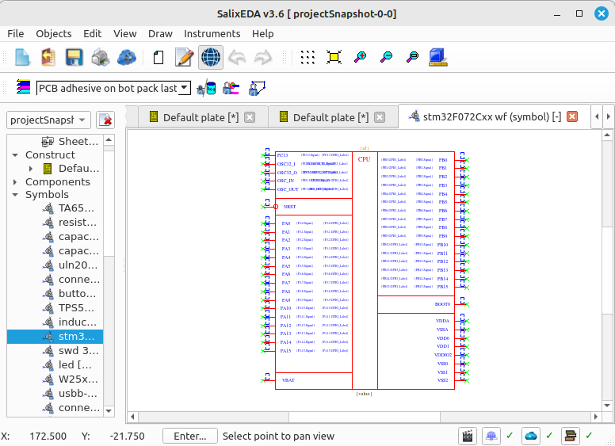Click the bucket icon next to layer dropdown
615x446 pixels.
pyautogui.click(x=206, y=88)
